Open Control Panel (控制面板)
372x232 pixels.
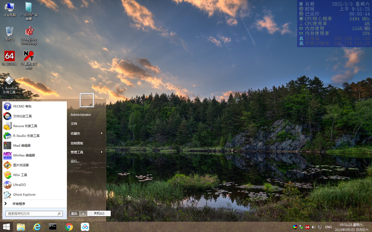click(x=77, y=143)
